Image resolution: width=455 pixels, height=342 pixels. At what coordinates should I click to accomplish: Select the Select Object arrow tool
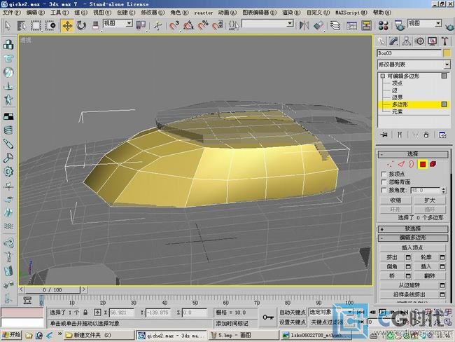point(8,25)
